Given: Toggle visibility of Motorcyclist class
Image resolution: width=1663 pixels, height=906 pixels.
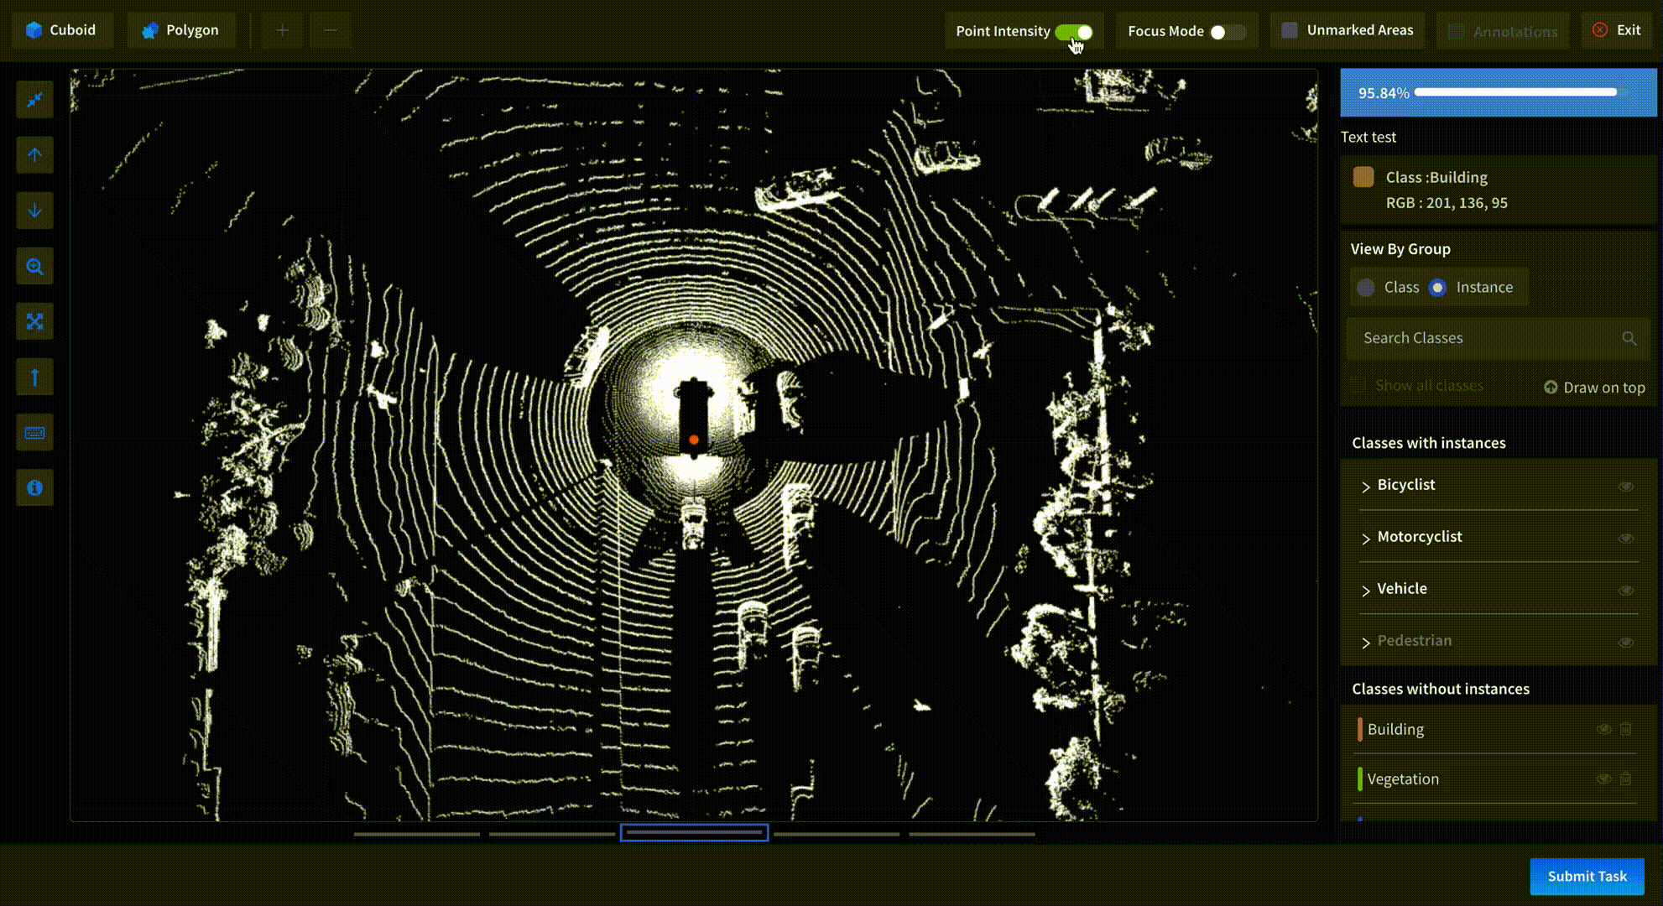Looking at the screenshot, I should coord(1625,539).
